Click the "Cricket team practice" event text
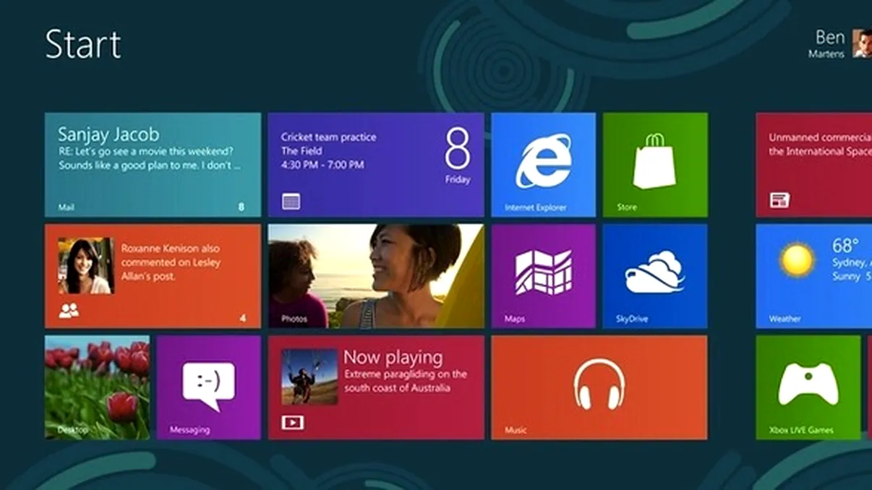872x490 pixels. point(329,137)
